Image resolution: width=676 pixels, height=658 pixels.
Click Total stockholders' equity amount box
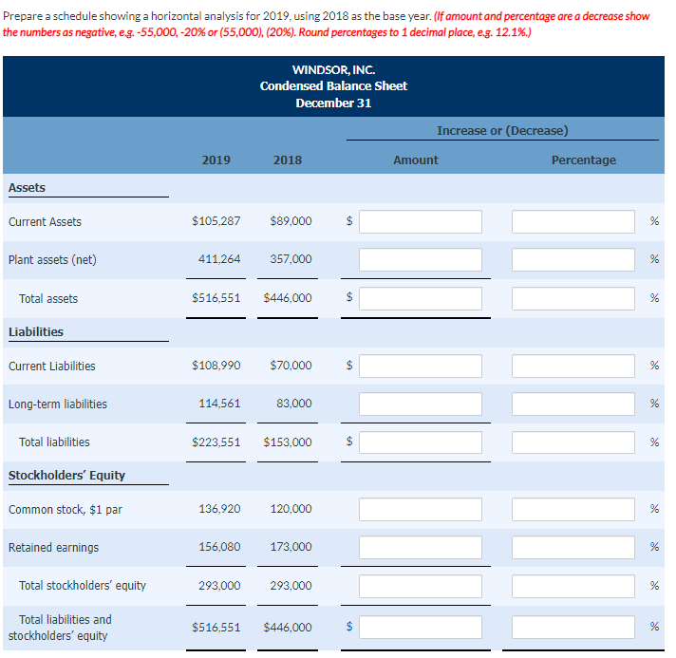tap(421, 586)
